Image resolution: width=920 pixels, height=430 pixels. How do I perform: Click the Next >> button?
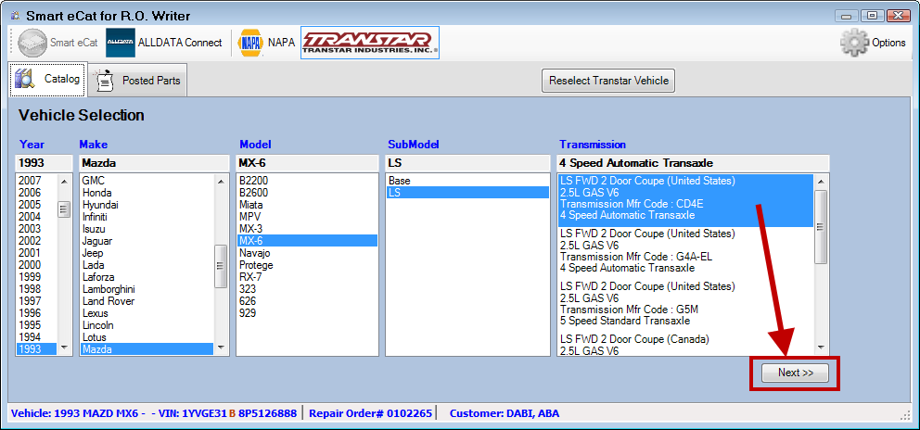[795, 373]
